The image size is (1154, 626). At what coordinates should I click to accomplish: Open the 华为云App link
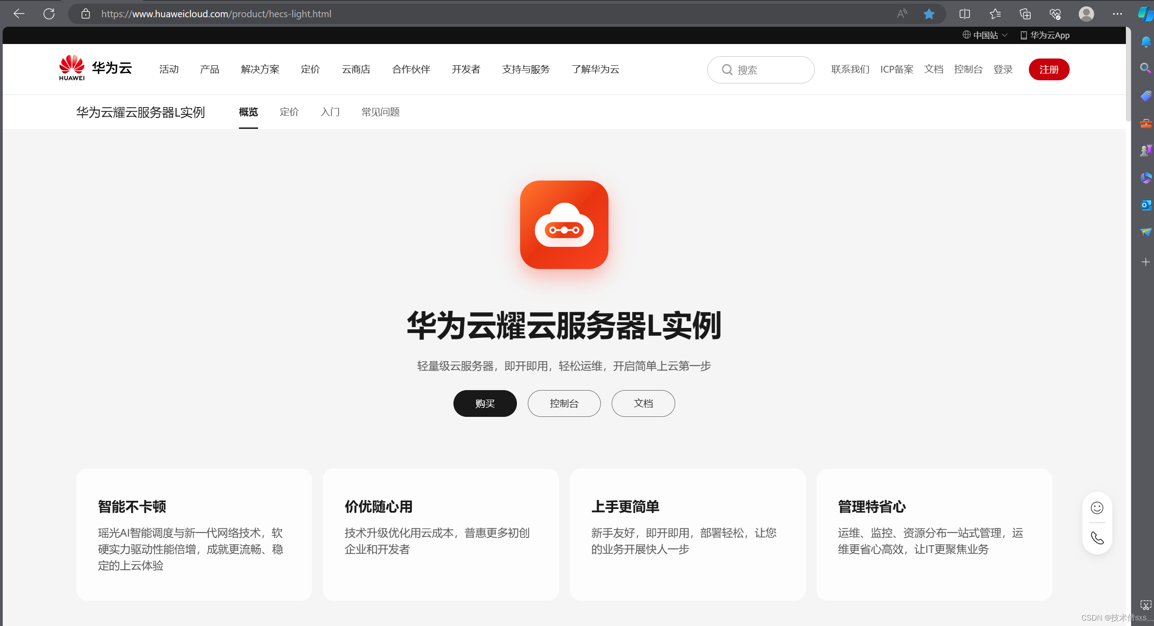(x=1045, y=35)
